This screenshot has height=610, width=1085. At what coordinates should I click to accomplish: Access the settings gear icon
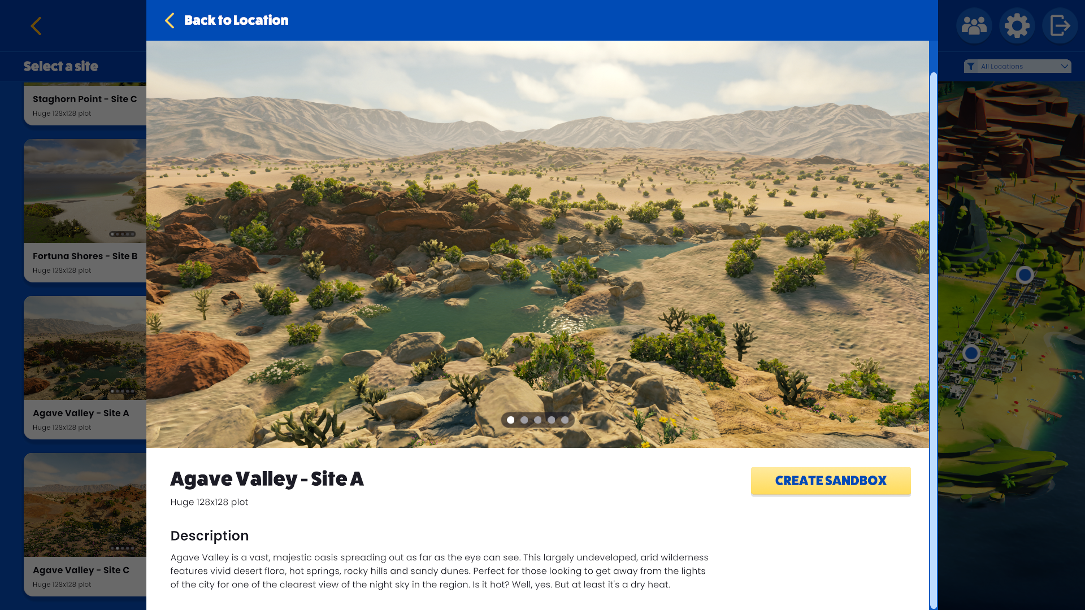click(1017, 25)
